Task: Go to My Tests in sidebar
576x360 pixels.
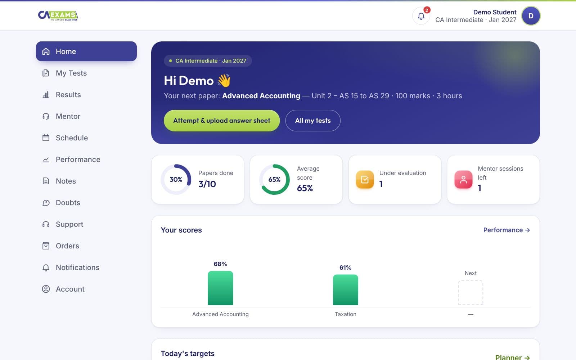Action: pyautogui.click(x=86, y=73)
